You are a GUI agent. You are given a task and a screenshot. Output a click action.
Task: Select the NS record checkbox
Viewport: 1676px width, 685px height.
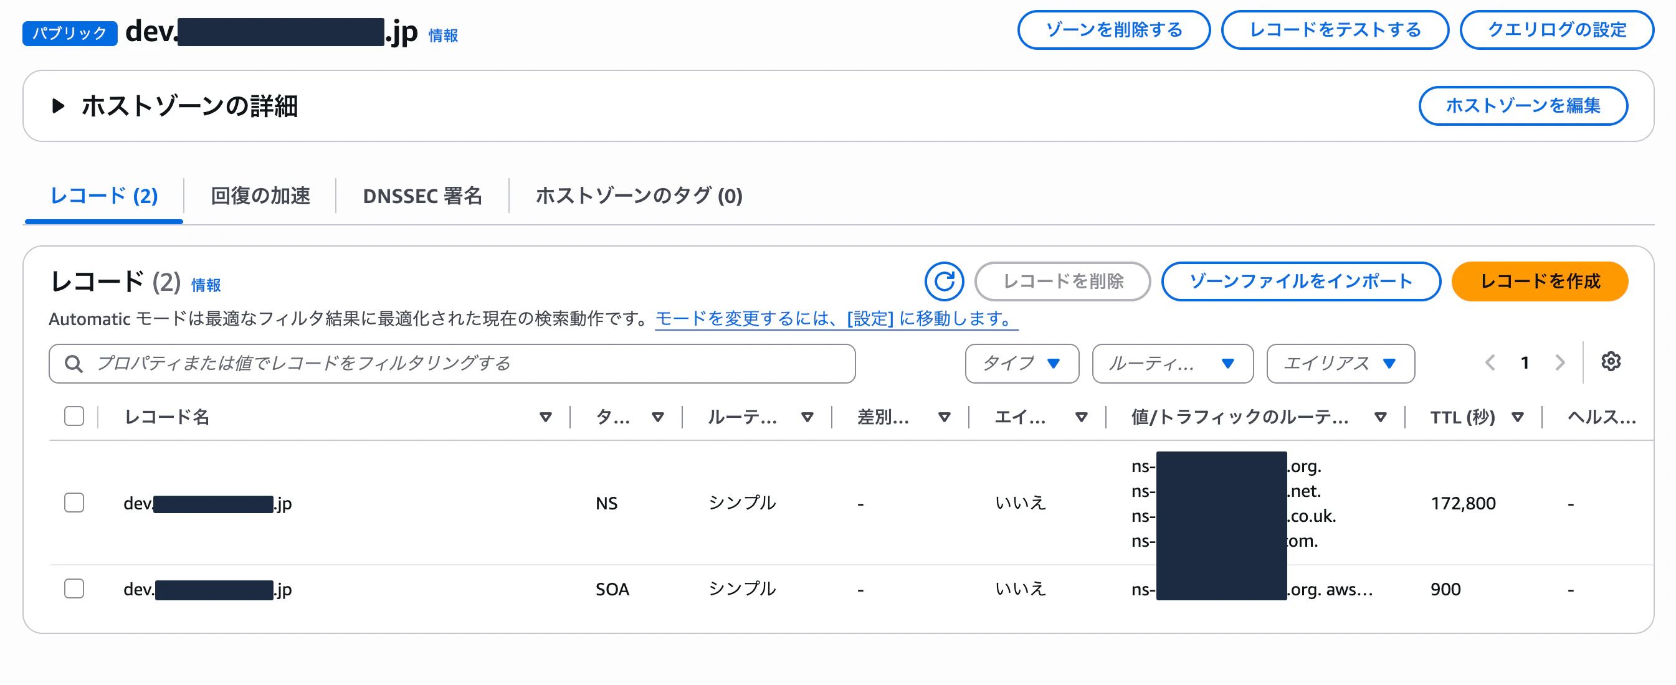[74, 503]
